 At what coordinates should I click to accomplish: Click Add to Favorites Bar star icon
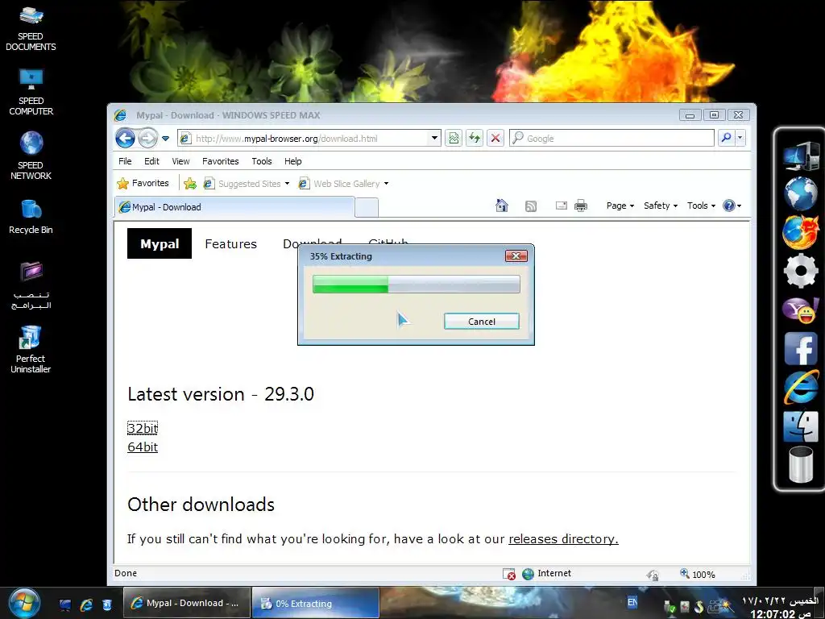coord(190,183)
